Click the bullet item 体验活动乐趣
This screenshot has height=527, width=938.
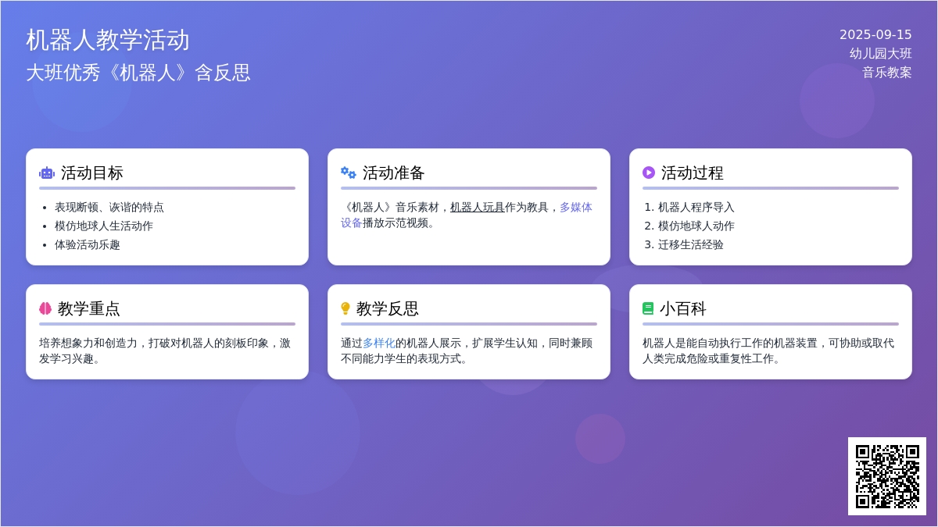[88, 245]
